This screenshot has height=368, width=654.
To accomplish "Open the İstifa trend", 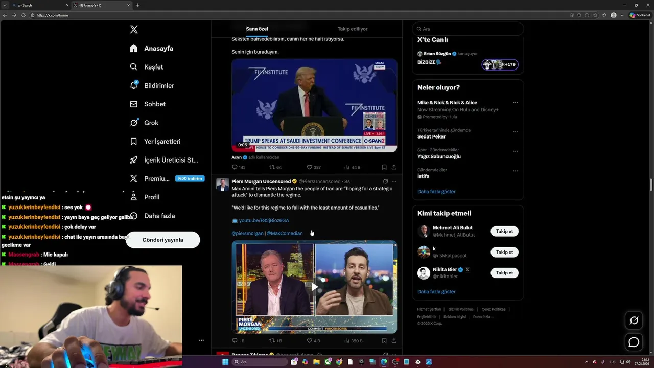I will tap(423, 176).
